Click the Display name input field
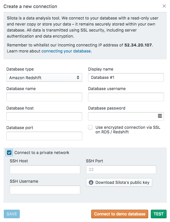Viewport: 170px width, 222px height. (x=126, y=77)
